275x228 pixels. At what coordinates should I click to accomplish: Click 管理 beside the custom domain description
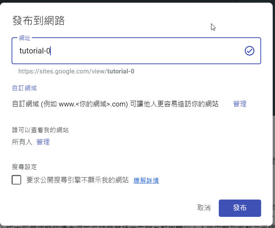coord(240,104)
